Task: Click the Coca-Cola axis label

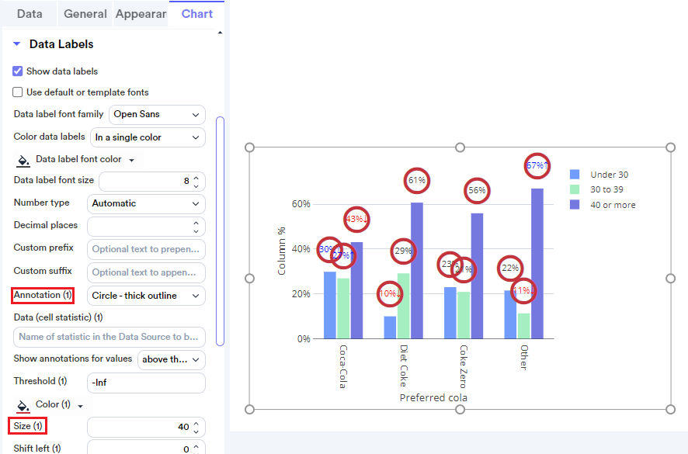Action: [x=343, y=367]
